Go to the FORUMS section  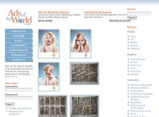(19, 36)
